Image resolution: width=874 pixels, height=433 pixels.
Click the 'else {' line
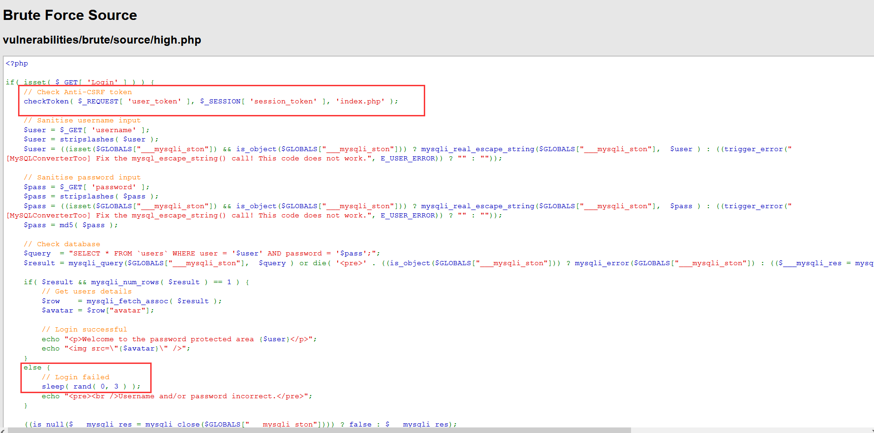pos(37,368)
